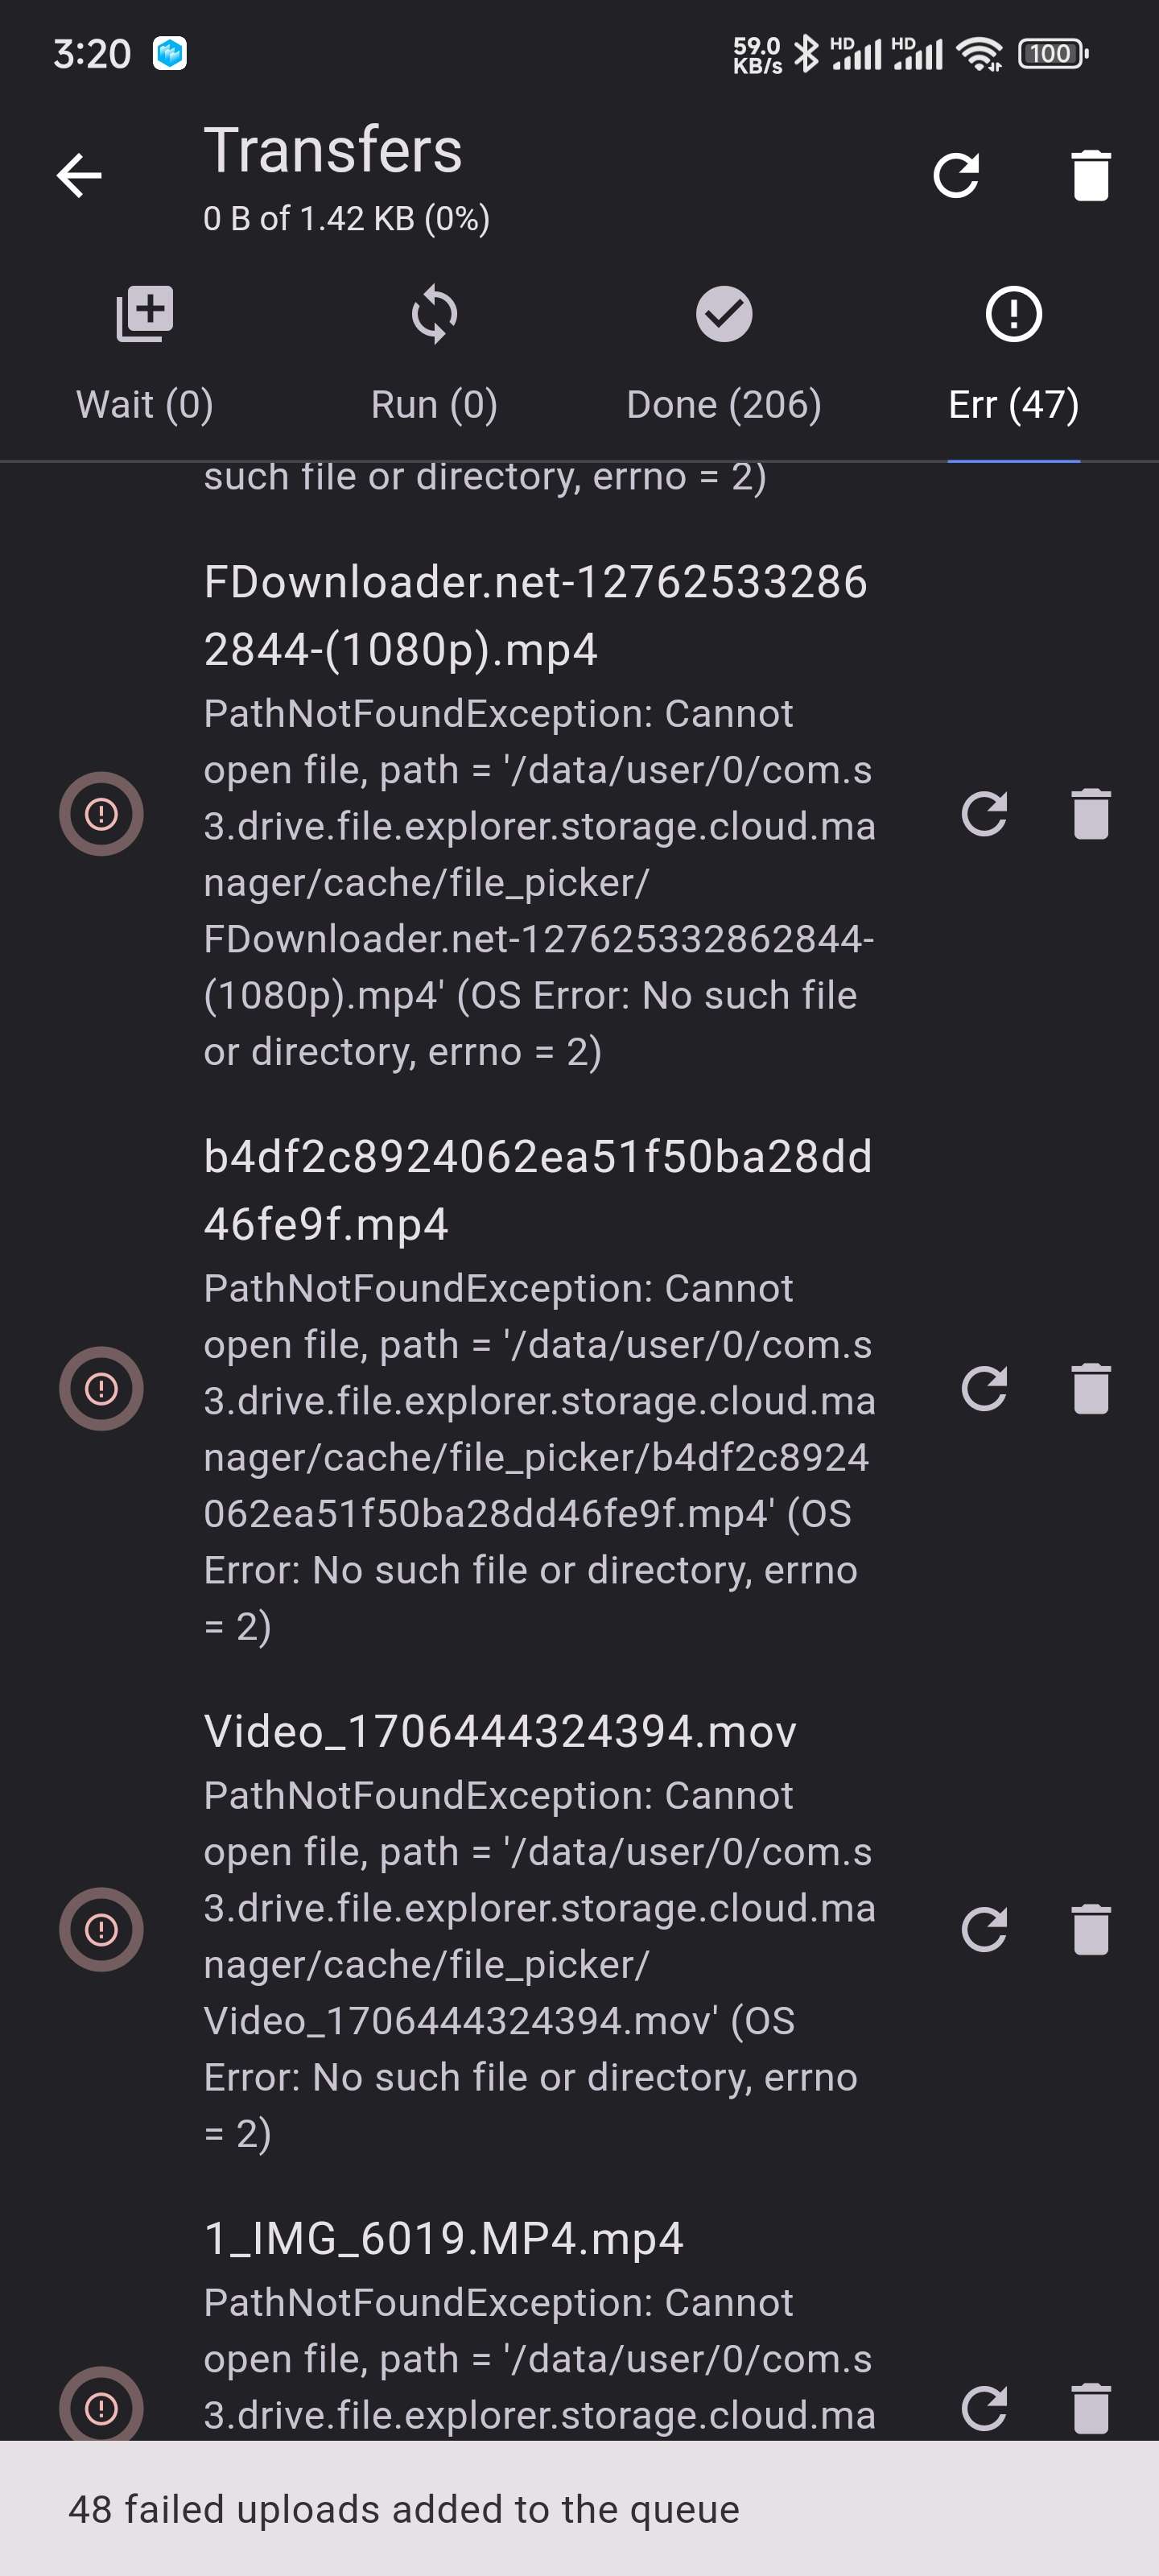Tap the failed uploads queue notification
The image size is (1159, 2576).
579,2509
